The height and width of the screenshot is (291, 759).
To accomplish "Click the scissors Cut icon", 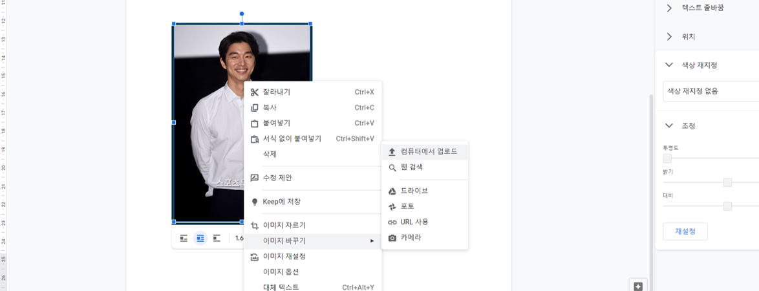I will point(255,92).
